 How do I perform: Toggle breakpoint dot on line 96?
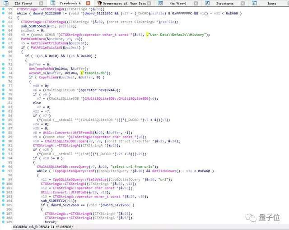3,166
